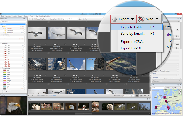Click the refresh icon in the toolbar
The image size is (183, 116).
click(x=59, y=19)
